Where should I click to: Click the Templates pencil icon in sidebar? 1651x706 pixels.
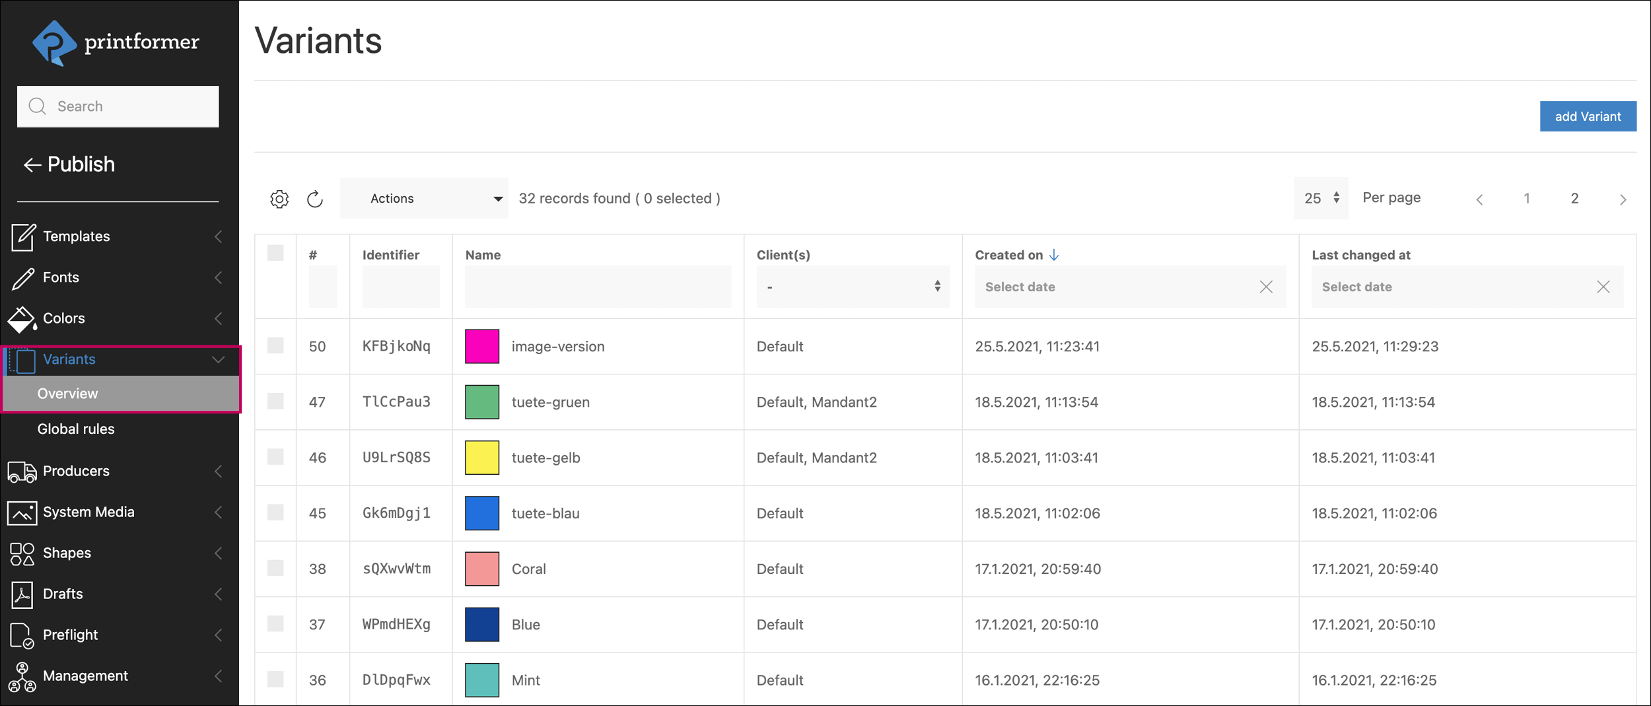pos(23,237)
